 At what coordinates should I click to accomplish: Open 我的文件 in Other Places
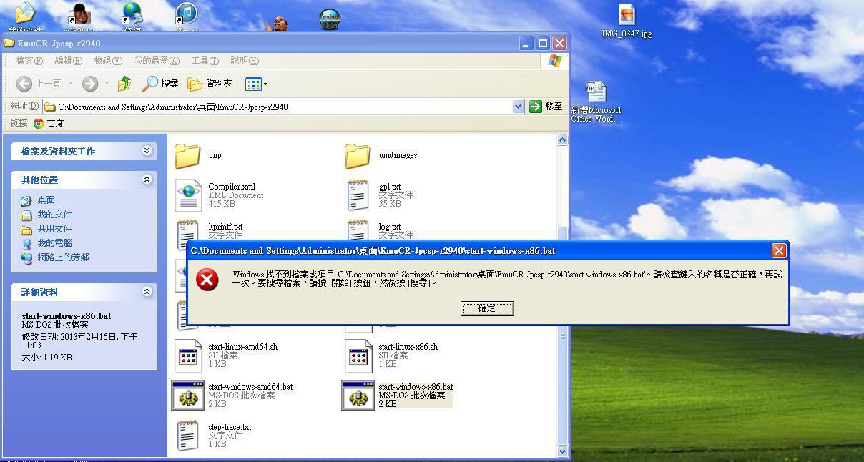(54, 215)
